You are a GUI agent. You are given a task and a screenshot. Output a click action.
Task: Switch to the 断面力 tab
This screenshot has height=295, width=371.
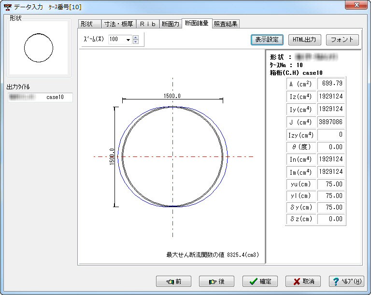point(171,24)
